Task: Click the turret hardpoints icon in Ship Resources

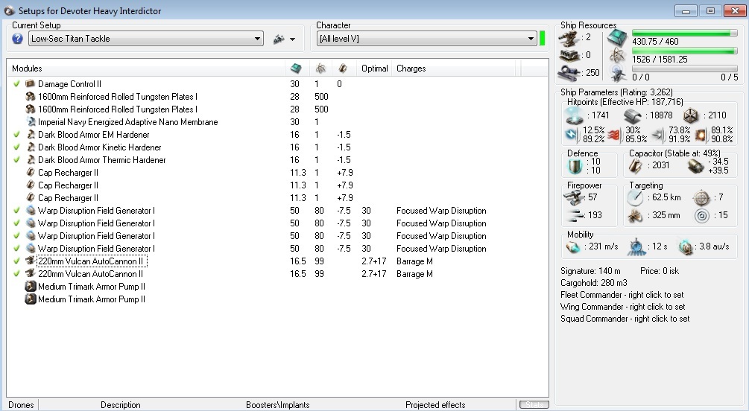Action: tap(569, 38)
